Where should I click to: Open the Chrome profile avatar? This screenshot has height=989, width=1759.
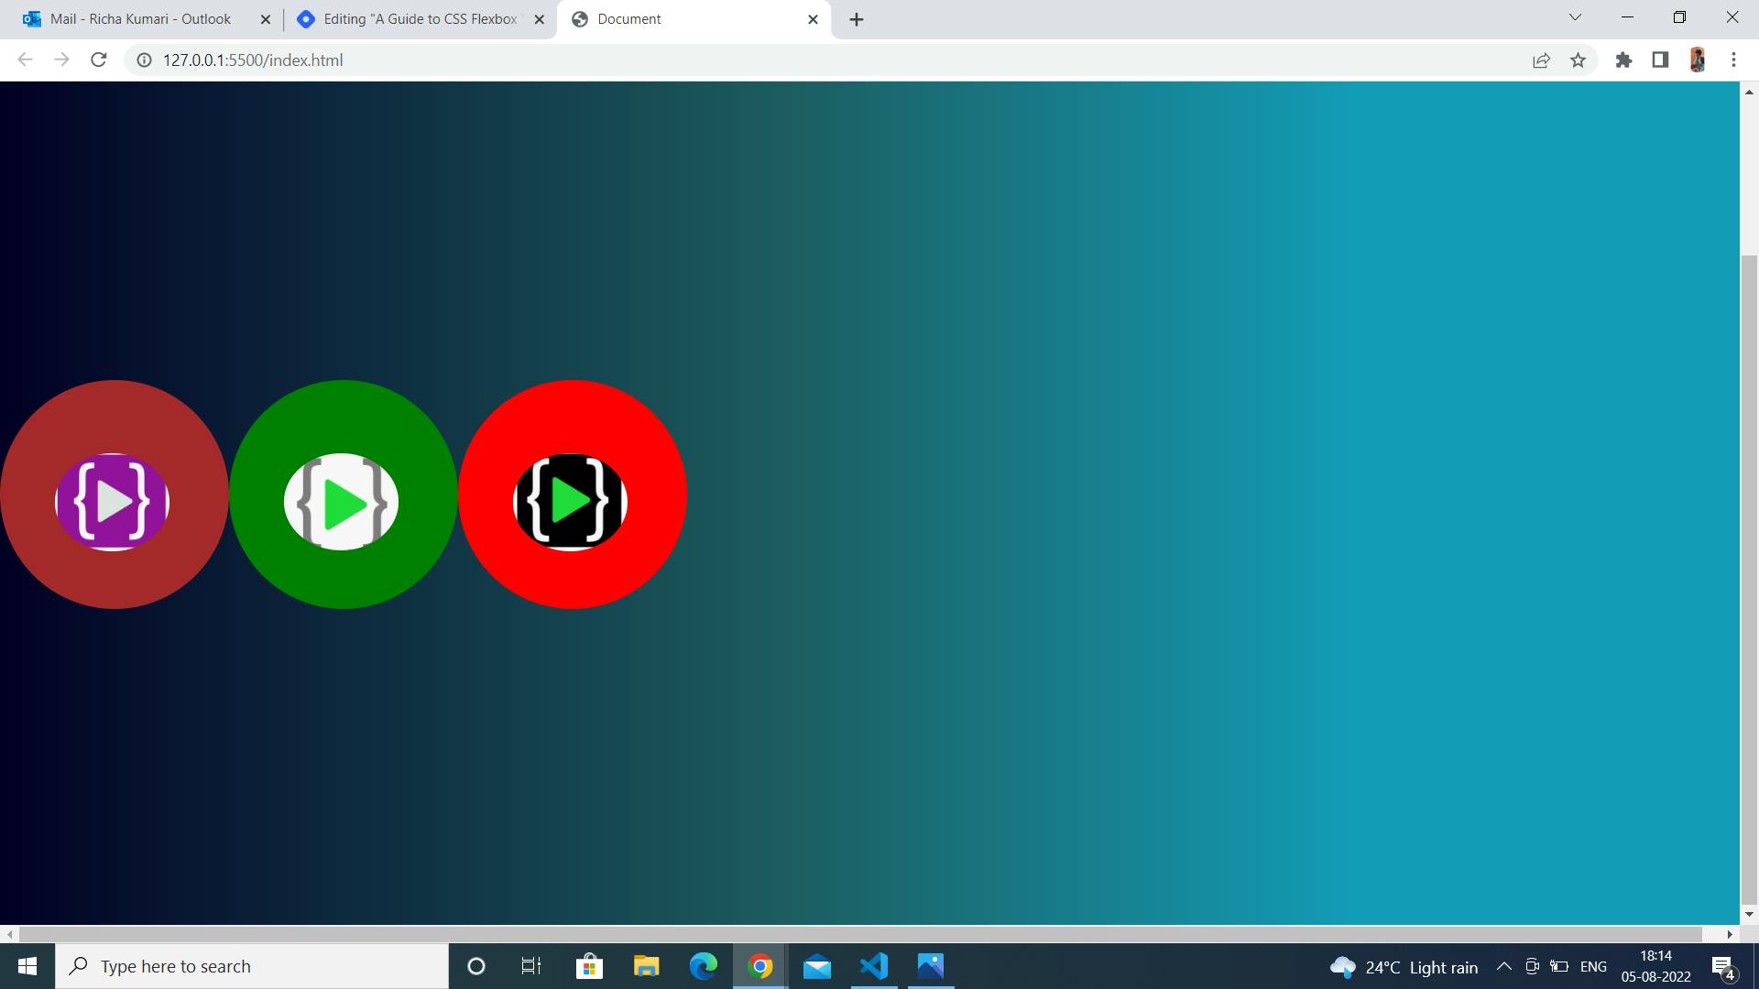pyautogui.click(x=1697, y=60)
